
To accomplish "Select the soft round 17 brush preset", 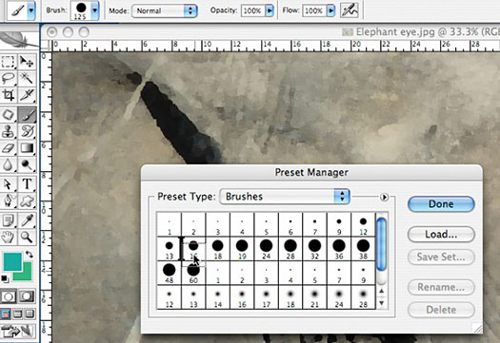I will coord(267,297).
